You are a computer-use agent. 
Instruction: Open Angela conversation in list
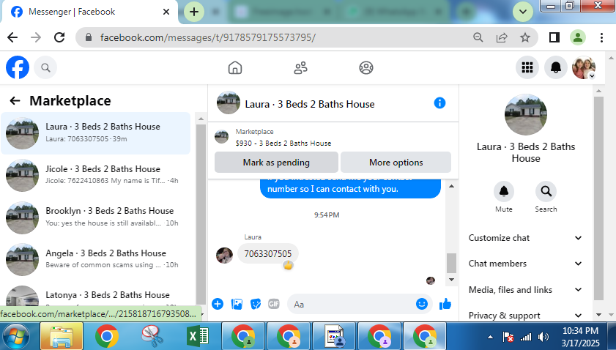click(x=95, y=259)
